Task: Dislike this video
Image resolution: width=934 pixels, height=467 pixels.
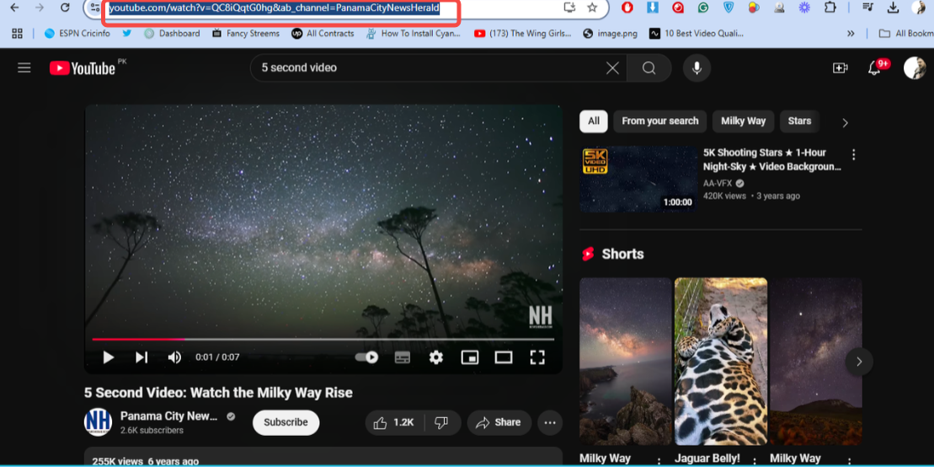Action: [442, 422]
